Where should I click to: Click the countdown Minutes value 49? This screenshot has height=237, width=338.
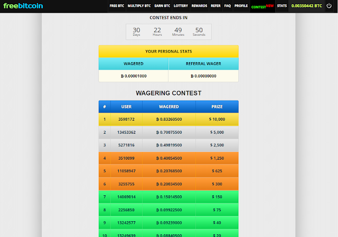click(178, 30)
